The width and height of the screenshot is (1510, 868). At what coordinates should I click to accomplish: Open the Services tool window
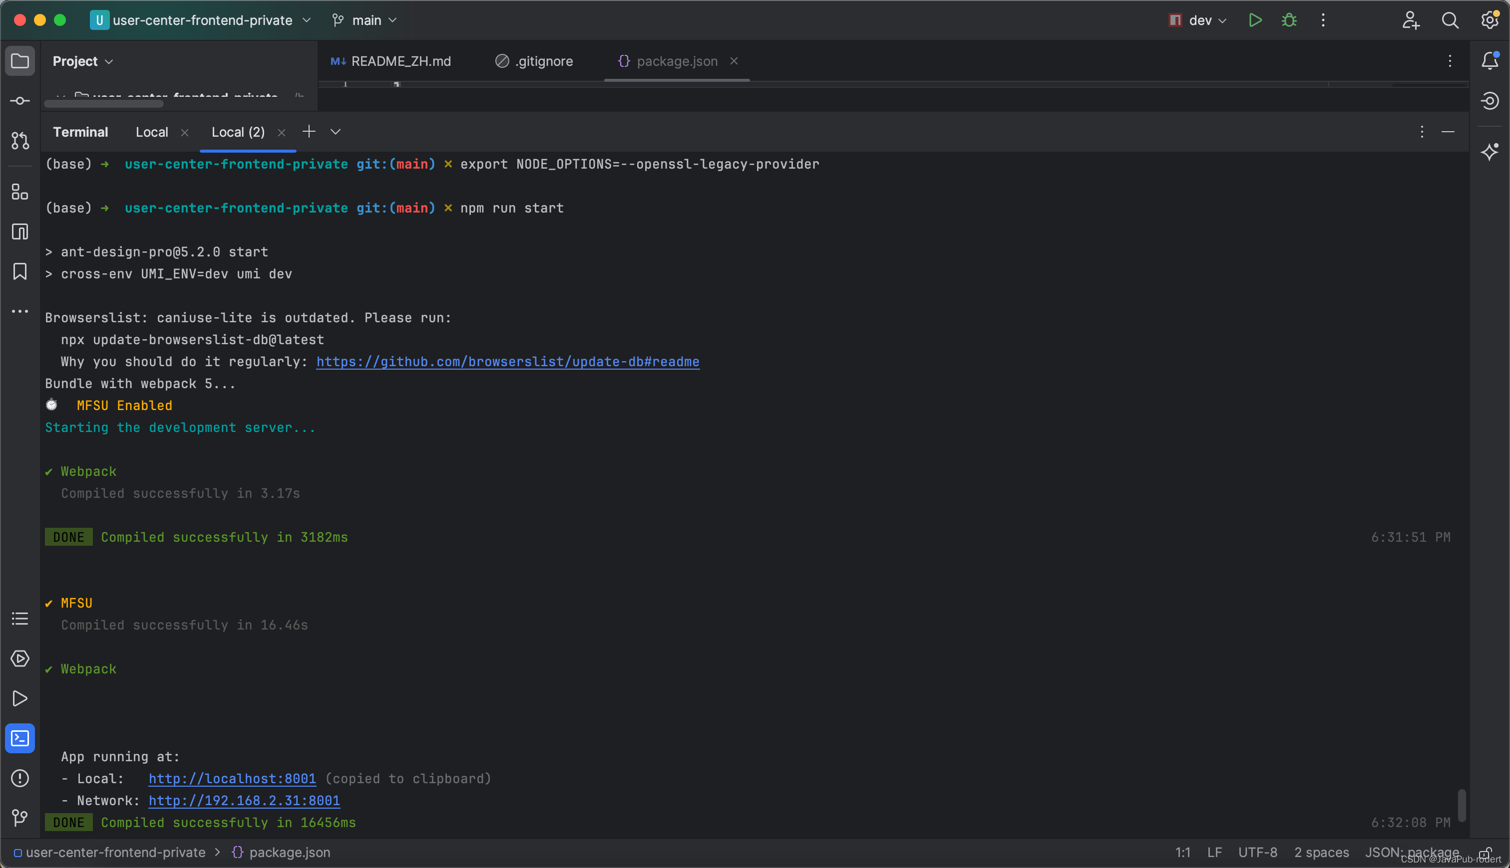(19, 659)
